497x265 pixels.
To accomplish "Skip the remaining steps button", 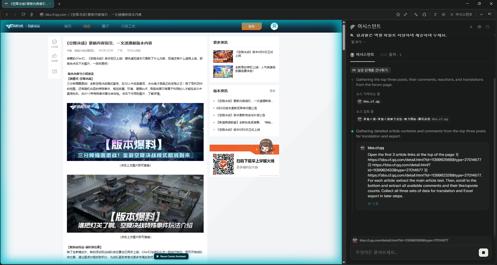I will (370, 70).
